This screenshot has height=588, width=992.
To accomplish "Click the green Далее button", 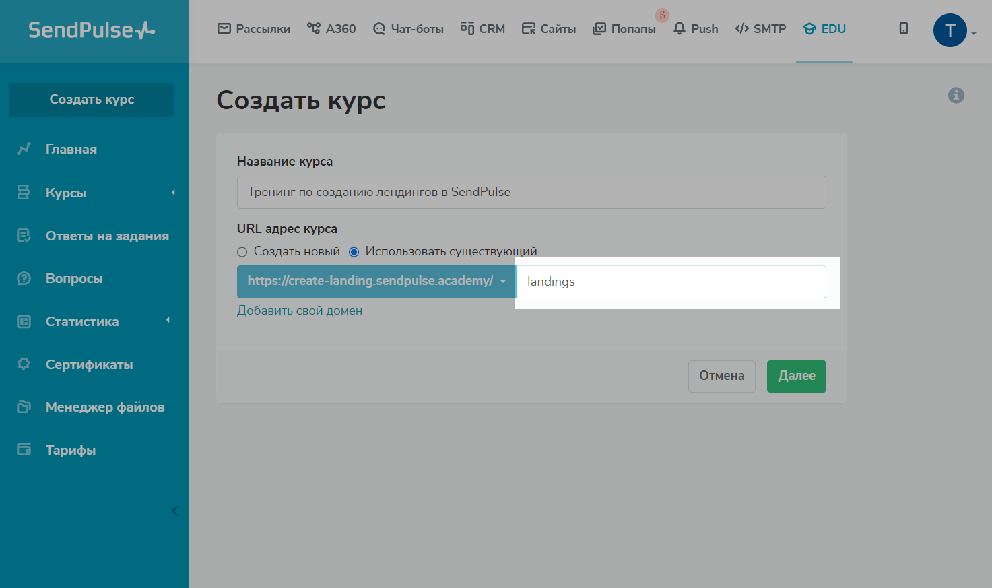I will tap(796, 376).
